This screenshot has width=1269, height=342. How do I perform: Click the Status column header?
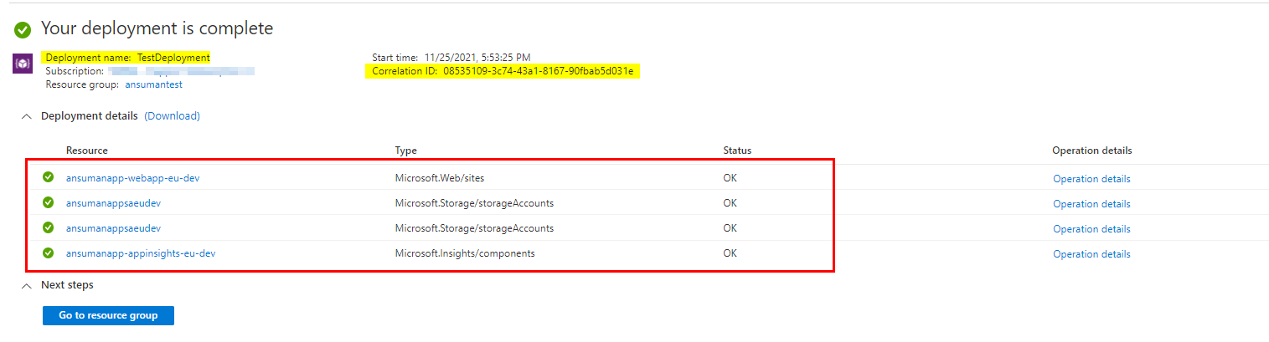(737, 151)
